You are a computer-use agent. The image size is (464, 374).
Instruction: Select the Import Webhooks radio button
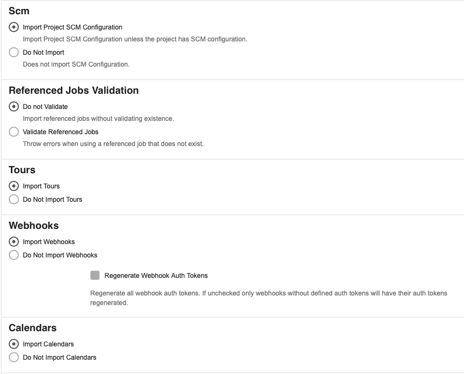[14, 242]
